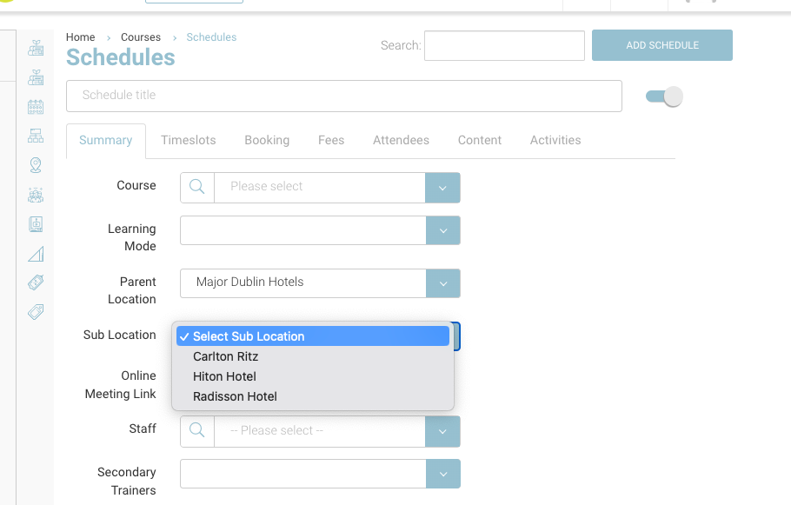Viewport: 791px width, 505px height.
Task: Open the Learning Mode dropdown
Action: coord(442,231)
